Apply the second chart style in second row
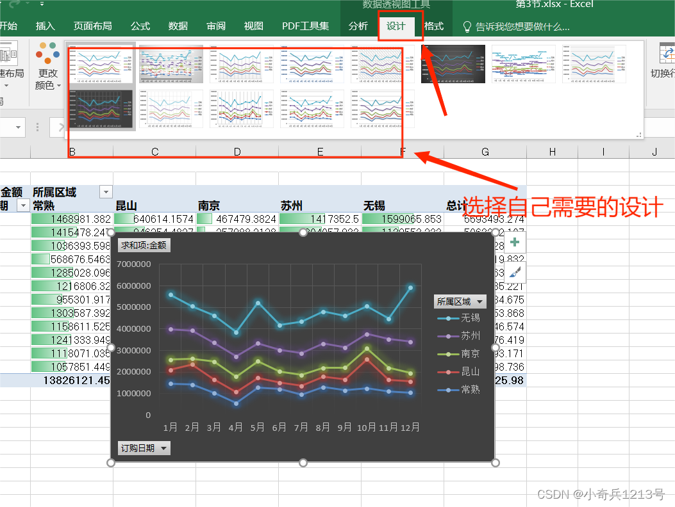 point(171,109)
